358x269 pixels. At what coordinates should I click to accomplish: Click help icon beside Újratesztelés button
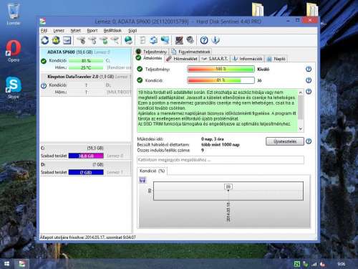(309, 141)
